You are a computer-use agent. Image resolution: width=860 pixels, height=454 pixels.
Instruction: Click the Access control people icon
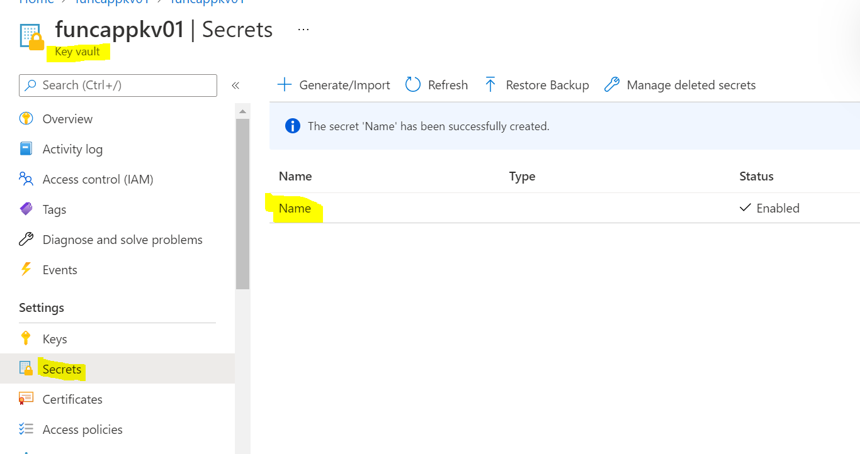pos(26,179)
